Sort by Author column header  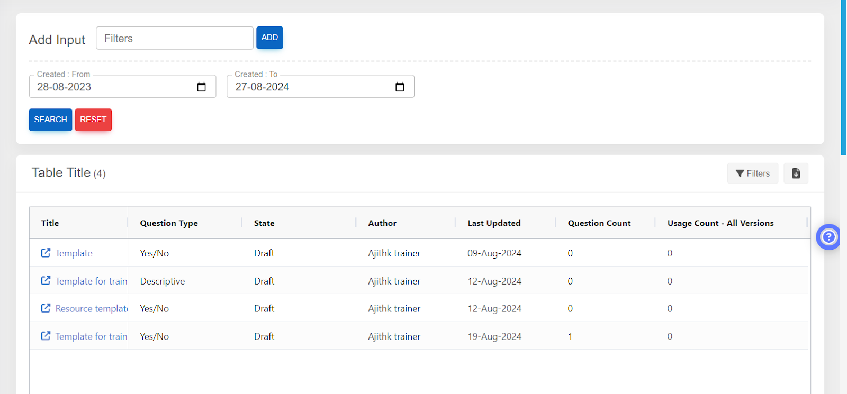coord(382,223)
